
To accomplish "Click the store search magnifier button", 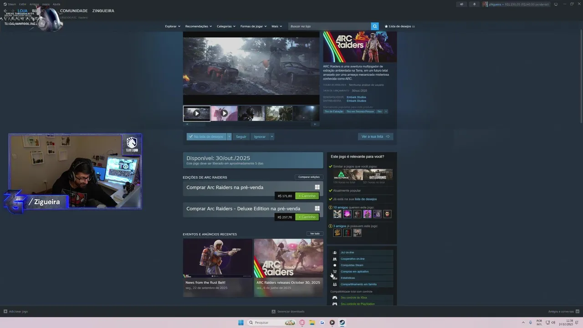I will pyautogui.click(x=375, y=26).
